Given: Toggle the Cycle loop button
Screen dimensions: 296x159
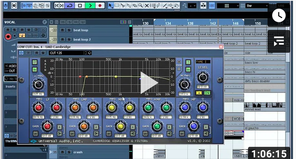Looking at the screenshot, I should (70, 6).
